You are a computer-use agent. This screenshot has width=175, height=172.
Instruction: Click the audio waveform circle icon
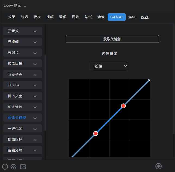point(158,166)
